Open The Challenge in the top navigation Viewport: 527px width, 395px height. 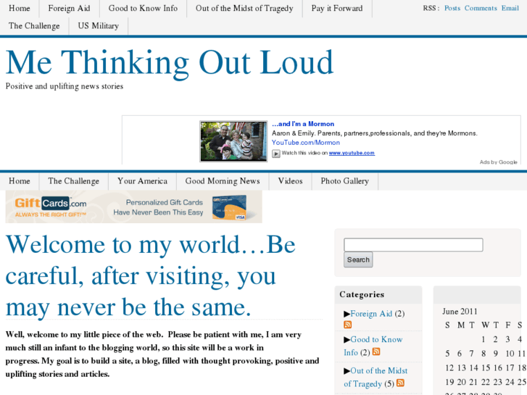click(x=34, y=26)
